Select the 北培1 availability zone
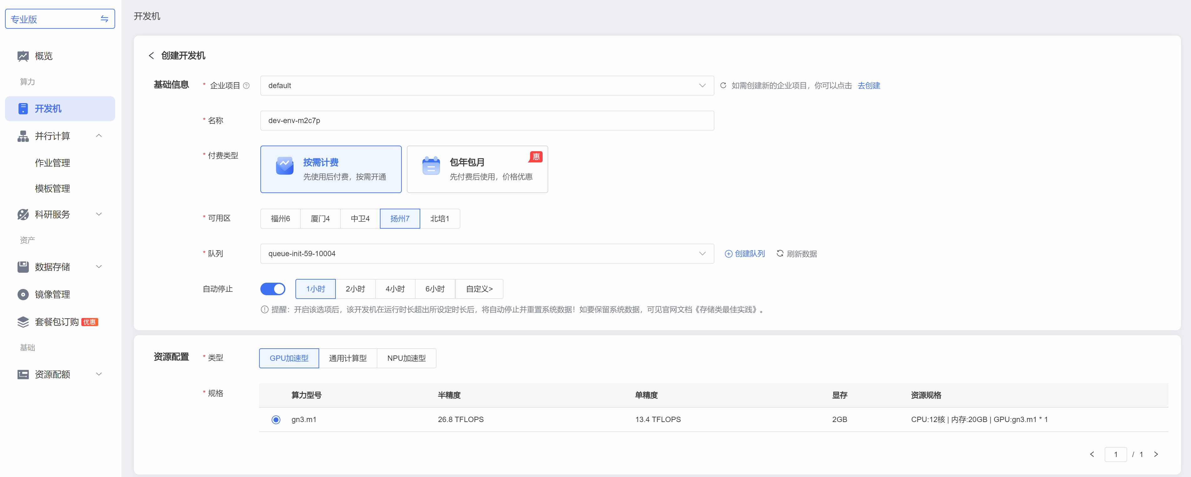Image resolution: width=1191 pixels, height=477 pixels. pyautogui.click(x=440, y=219)
